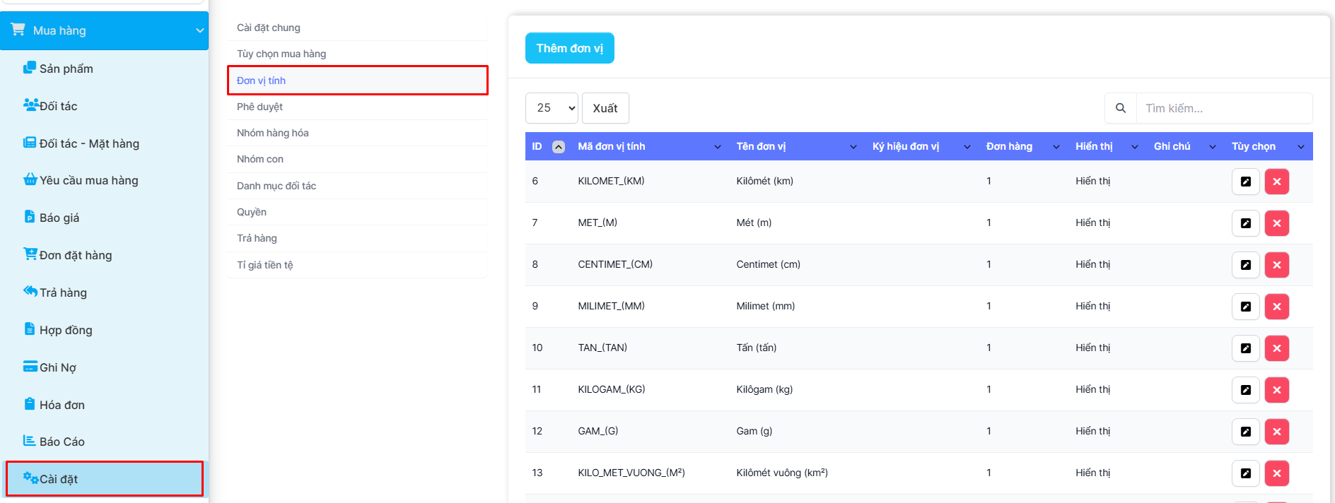Toggle ID column sort arrow

coord(559,147)
